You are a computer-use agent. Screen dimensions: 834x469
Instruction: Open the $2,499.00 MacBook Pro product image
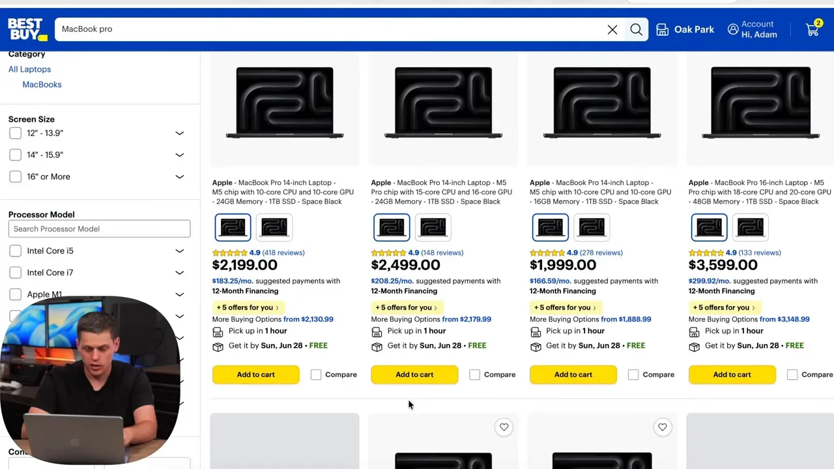[x=444, y=102]
